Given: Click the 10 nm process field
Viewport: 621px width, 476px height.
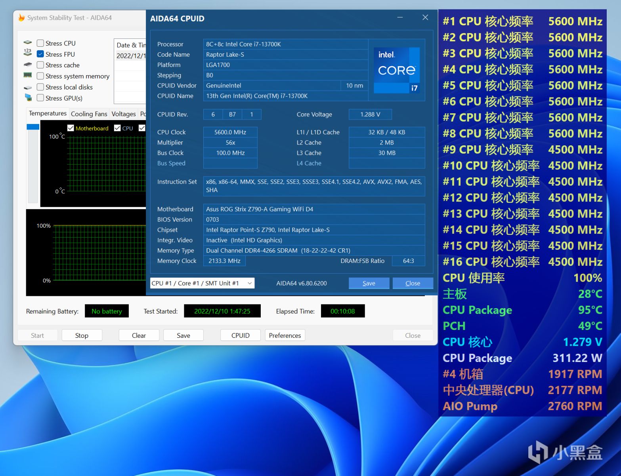Looking at the screenshot, I should (x=354, y=85).
